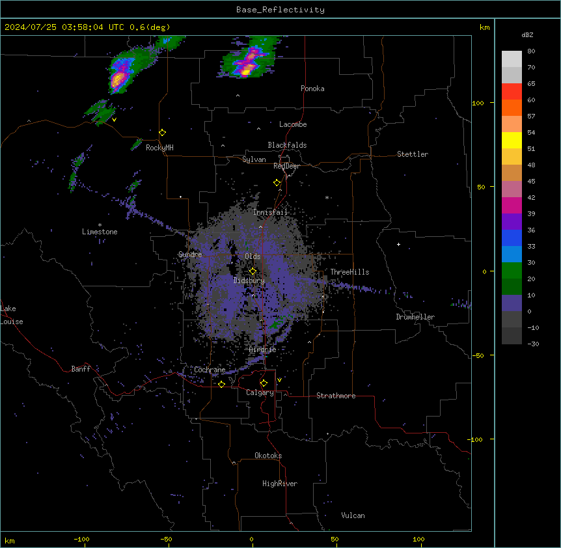Pick the bright green 20-30 dBZ legend swatch

click(x=512, y=271)
